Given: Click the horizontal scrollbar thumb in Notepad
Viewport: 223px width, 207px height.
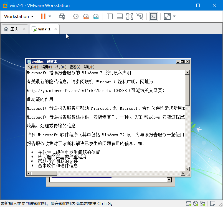Looking at the screenshot, I should pos(44,173).
